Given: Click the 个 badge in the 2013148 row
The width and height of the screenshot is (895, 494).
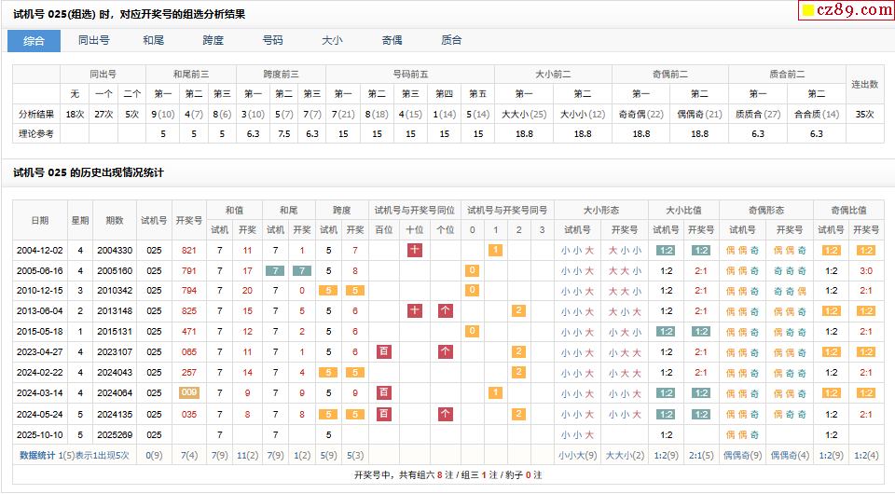Looking at the screenshot, I should pyautogui.click(x=446, y=310).
